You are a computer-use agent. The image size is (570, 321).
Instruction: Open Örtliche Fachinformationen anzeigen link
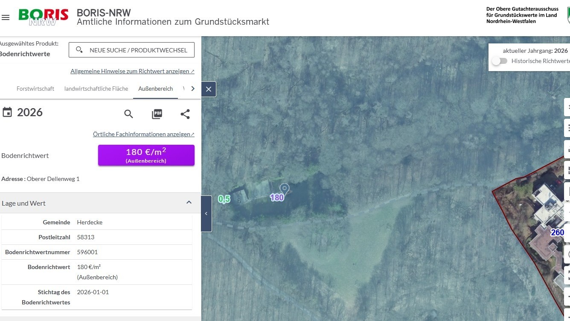tap(143, 134)
